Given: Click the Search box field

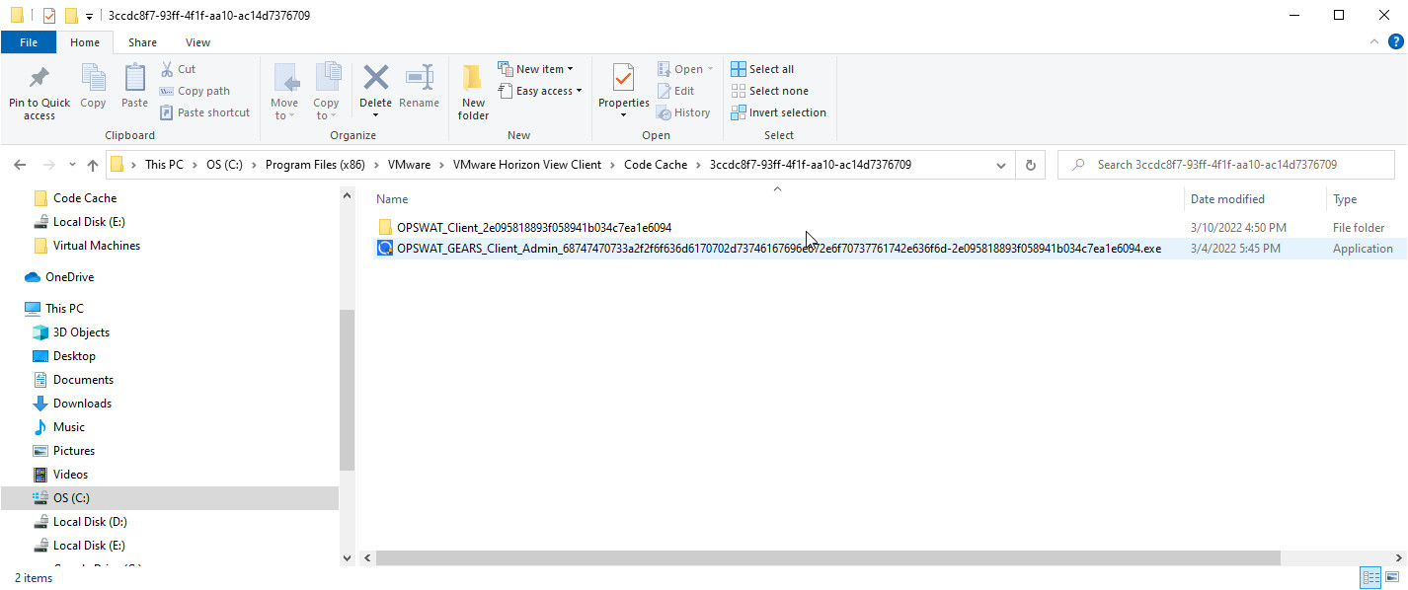Looking at the screenshot, I should click(x=1225, y=165).
